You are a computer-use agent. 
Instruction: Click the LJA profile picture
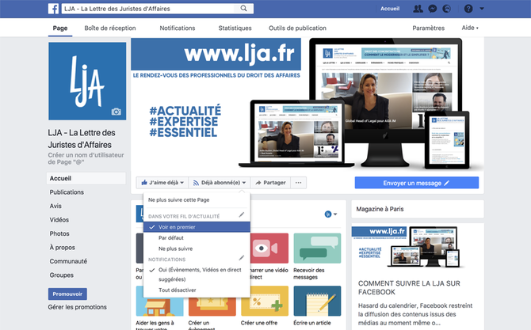[x=87, y=82]
